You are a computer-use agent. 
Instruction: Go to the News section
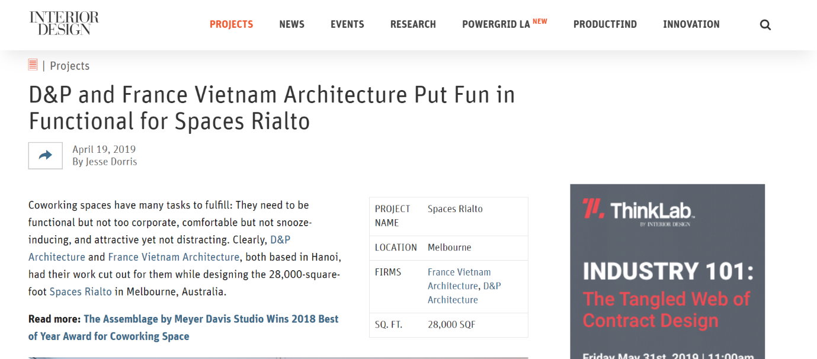(291, 24)
